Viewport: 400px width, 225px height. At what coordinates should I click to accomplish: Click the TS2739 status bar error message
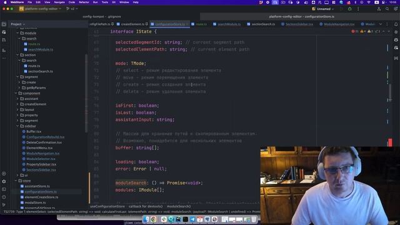(131, 212)
